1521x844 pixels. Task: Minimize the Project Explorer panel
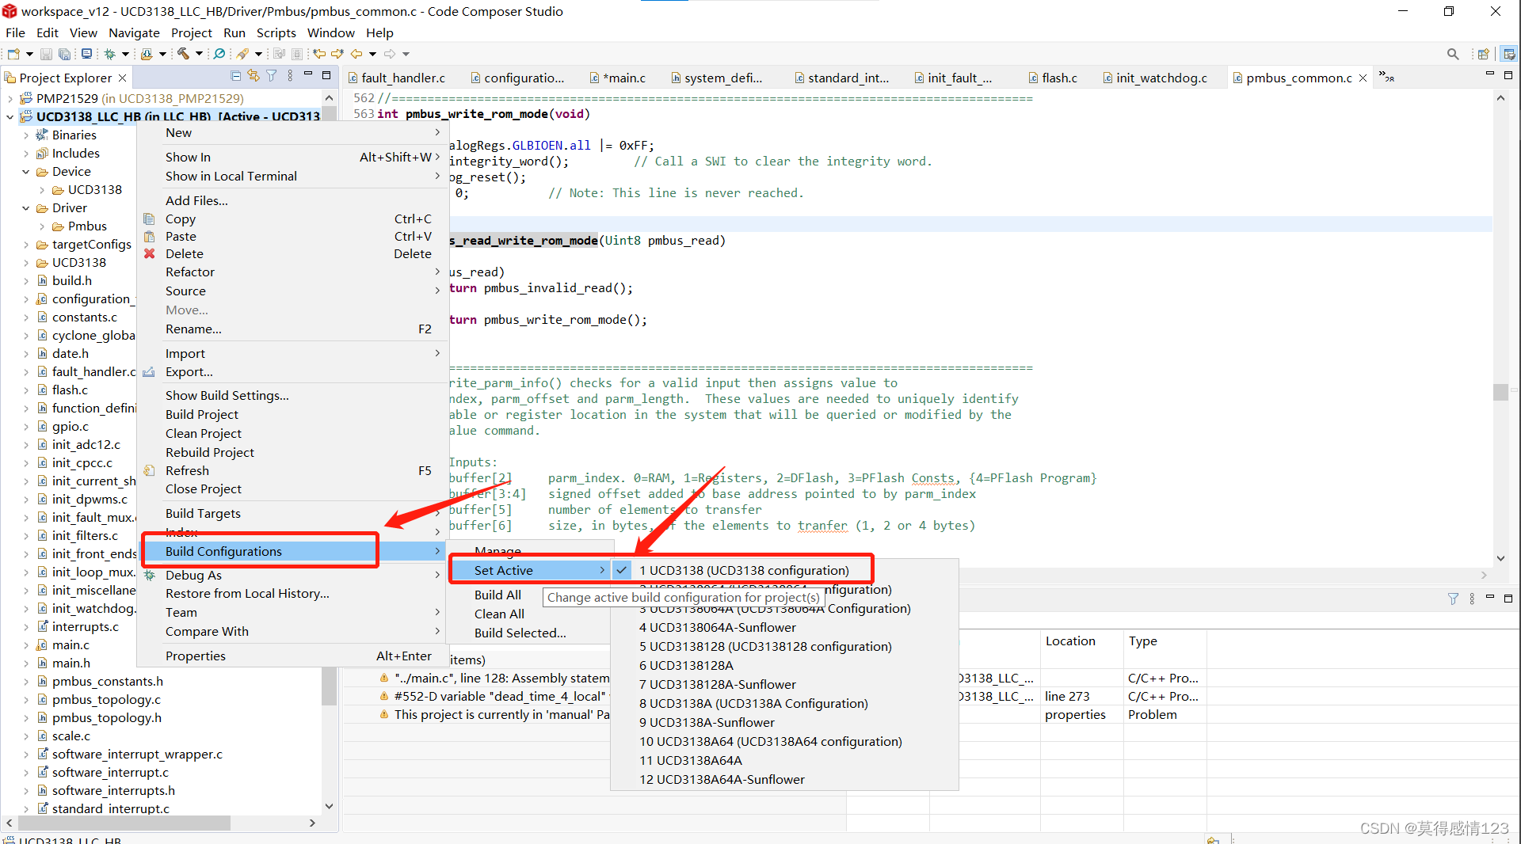(308, 75)
